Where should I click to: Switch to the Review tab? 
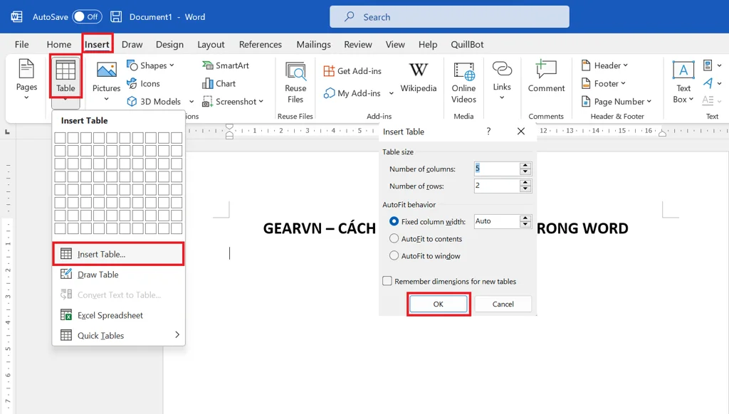[x=357, y=44]
